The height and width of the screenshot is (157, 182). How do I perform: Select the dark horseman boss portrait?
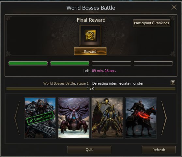click(141, 118)
